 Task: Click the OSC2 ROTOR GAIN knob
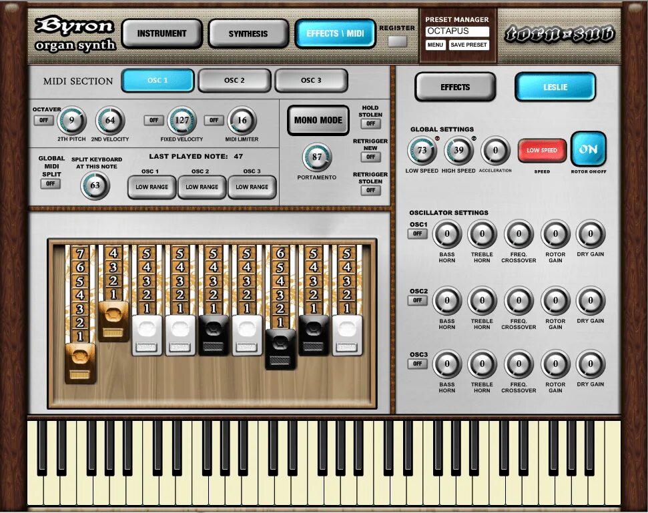(x=555, y=301)
